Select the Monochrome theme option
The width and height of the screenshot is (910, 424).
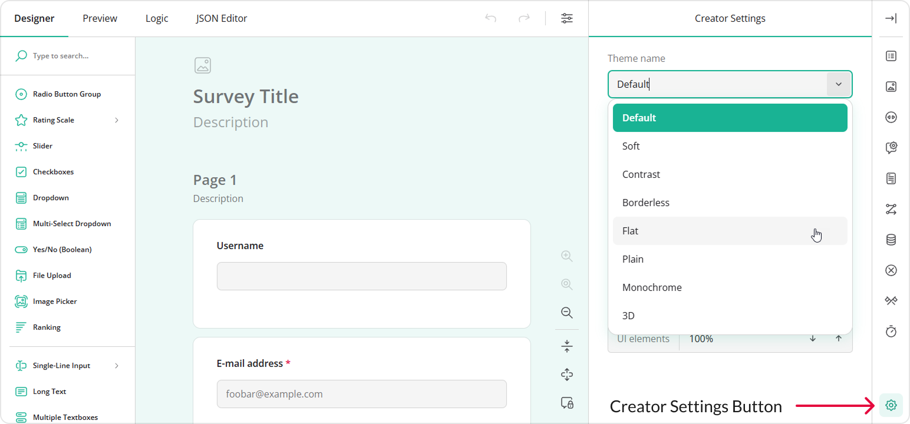730,287
